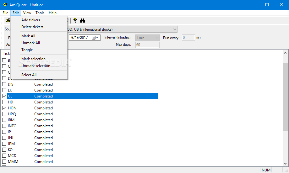
Task: Maximize the AmiQuote window
Action: pos(267,5)
